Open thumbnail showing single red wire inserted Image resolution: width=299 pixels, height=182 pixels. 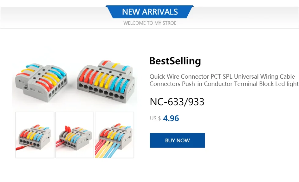[x=35, y=135]
